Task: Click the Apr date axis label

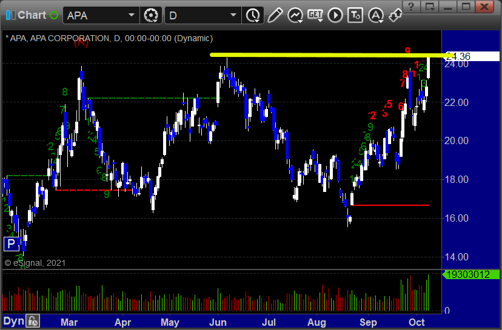Action: (123, 322)
